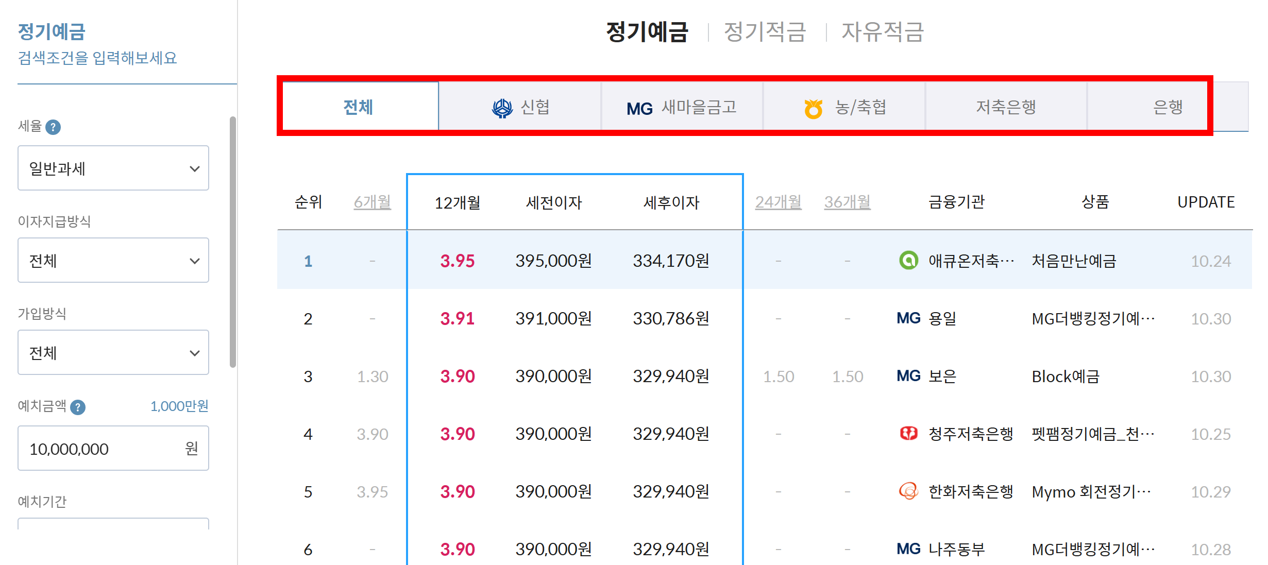This screenshot has height=565, width=1268.
Task: Click the MG logo beside 나주동부
Action: pos(908,549)
